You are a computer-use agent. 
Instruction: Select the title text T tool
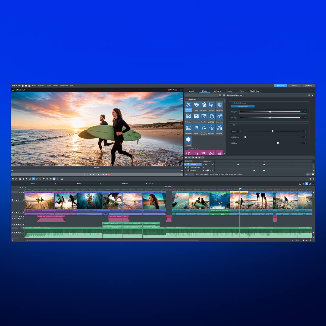pos(23,179)
